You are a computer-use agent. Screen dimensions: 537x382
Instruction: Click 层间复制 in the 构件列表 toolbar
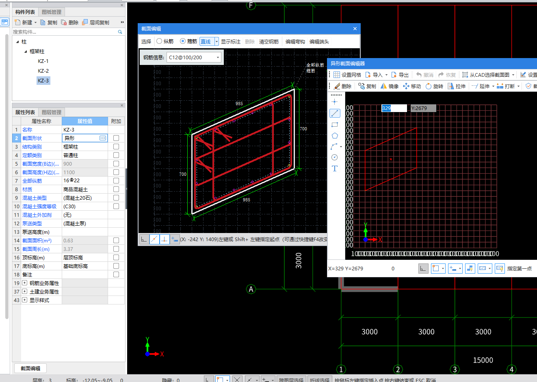95,22
